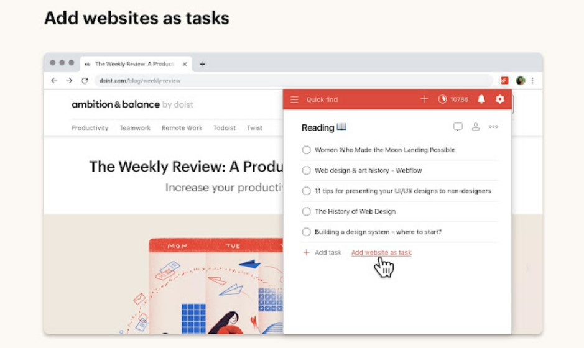Open the Todoist settings gear
Image resolution: width=584 pixels, height=348 pixels.
[x=500, y=99]
